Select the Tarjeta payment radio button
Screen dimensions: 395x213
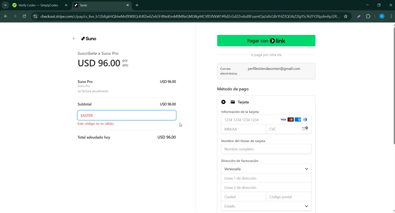(223, 102)
